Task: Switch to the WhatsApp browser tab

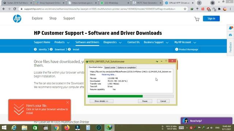Action: [x=114, y=3]
